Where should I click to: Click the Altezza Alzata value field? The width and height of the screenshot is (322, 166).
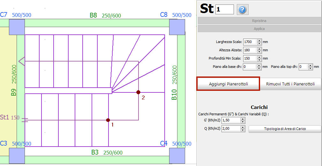250,50
